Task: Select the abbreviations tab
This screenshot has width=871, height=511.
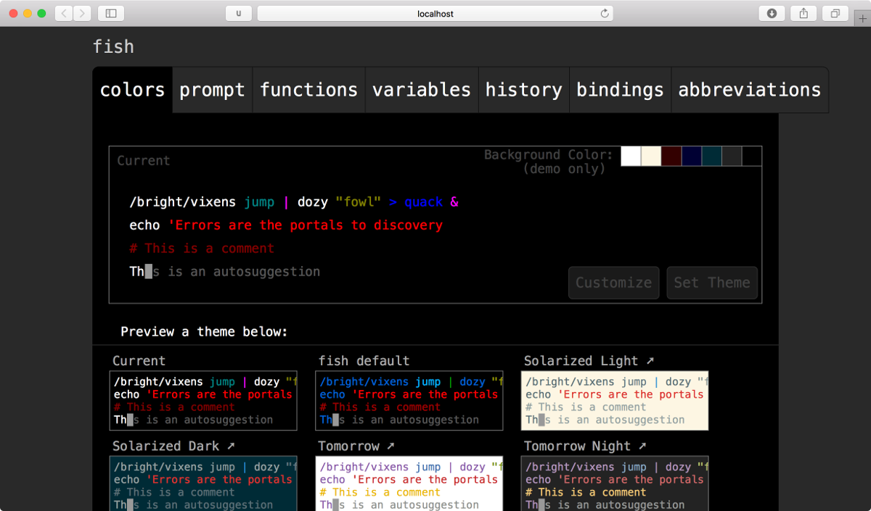Action: (749, 90)
